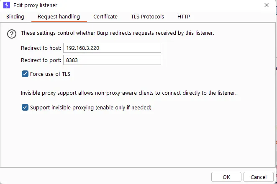Image resolution: width=277 pixels, height=184 pixels.
Task: Click the 'Invisible proxy support allows' description text
Action: click(128, 93)
